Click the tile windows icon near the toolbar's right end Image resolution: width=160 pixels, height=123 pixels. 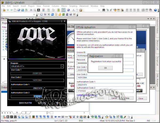point(147,10)
